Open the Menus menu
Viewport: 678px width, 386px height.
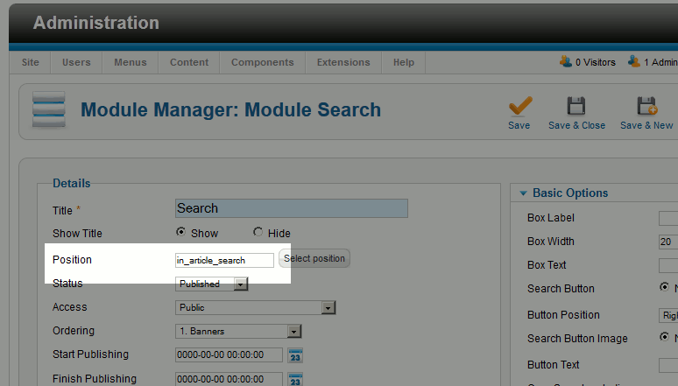(131, 62)
